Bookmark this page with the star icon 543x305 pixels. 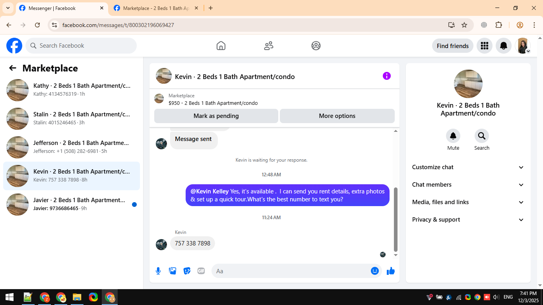(x=464, y=25)
